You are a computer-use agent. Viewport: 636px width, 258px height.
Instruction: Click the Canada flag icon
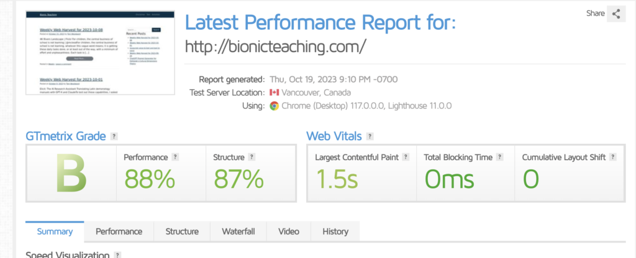click(274, 93)
